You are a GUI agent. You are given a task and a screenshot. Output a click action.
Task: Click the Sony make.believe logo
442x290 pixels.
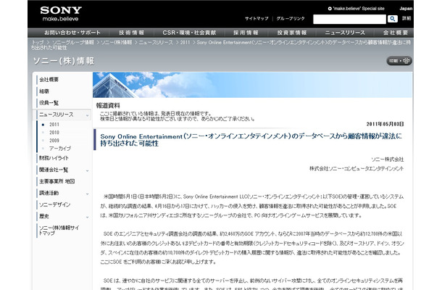[x=61, y=14]
